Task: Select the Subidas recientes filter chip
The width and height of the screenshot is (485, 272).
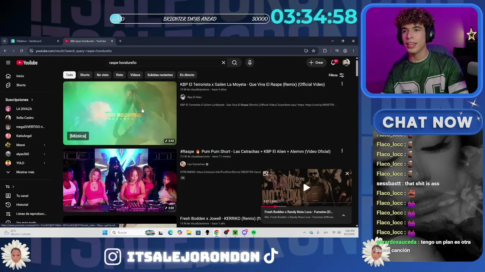Action: (160, 75)
